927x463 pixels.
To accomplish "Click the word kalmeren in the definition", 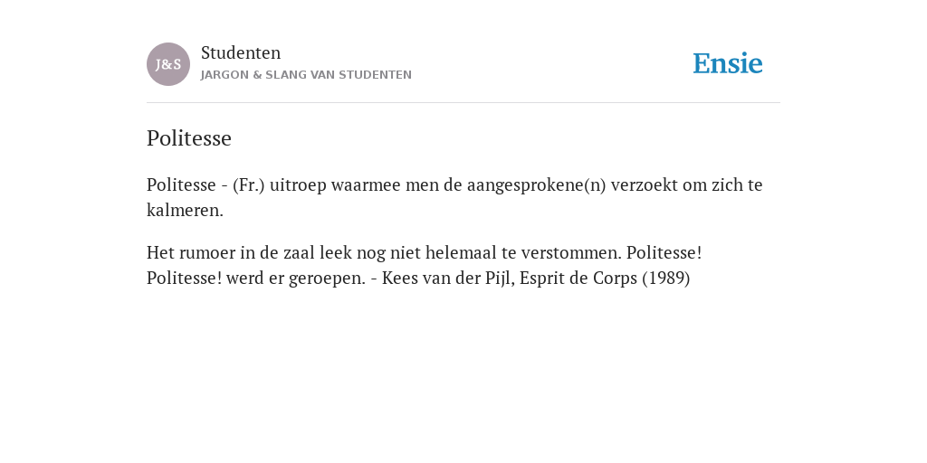I will point(183,210).
